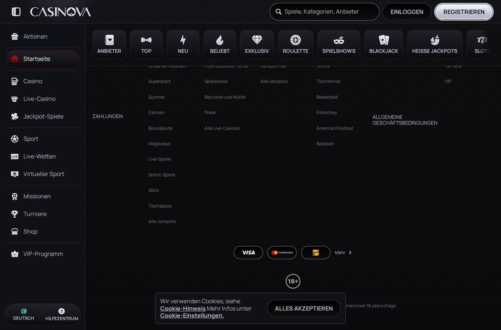Click Baccarat und Würfel footer link
Screen dimensions: 501x330
click(225, 97)
